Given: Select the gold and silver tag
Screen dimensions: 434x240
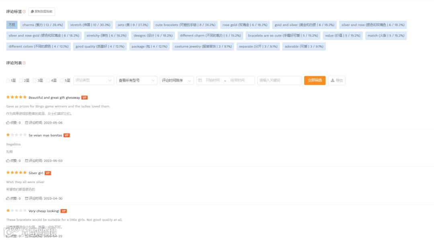Looking at the screenshot, I should (x=305, y=25).
